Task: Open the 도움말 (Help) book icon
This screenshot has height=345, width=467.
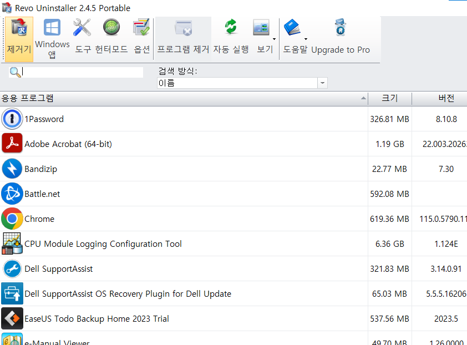Action: (x=292, y=27)
